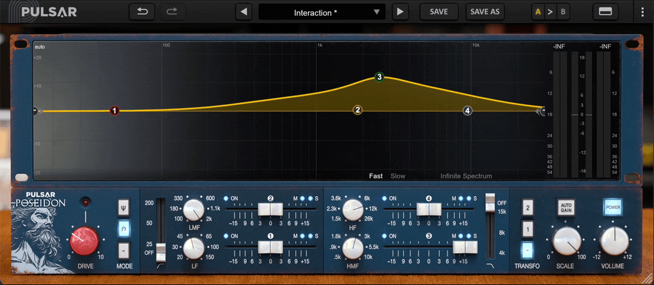Open the three-dot options menu
The height and width of the screenshot is (285, 654).
coord(642,12)
